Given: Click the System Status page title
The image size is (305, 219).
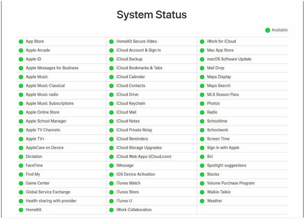Looking at the screenshot, I should click(x=151, y=15).
